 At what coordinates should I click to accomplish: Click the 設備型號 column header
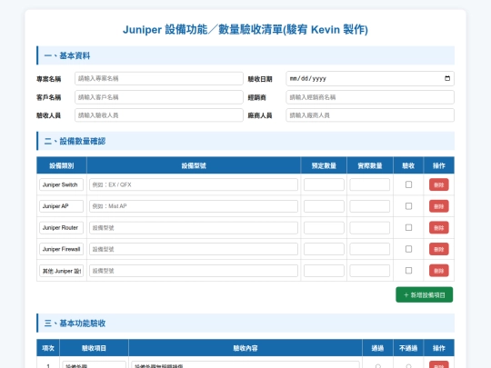[194, 165]
